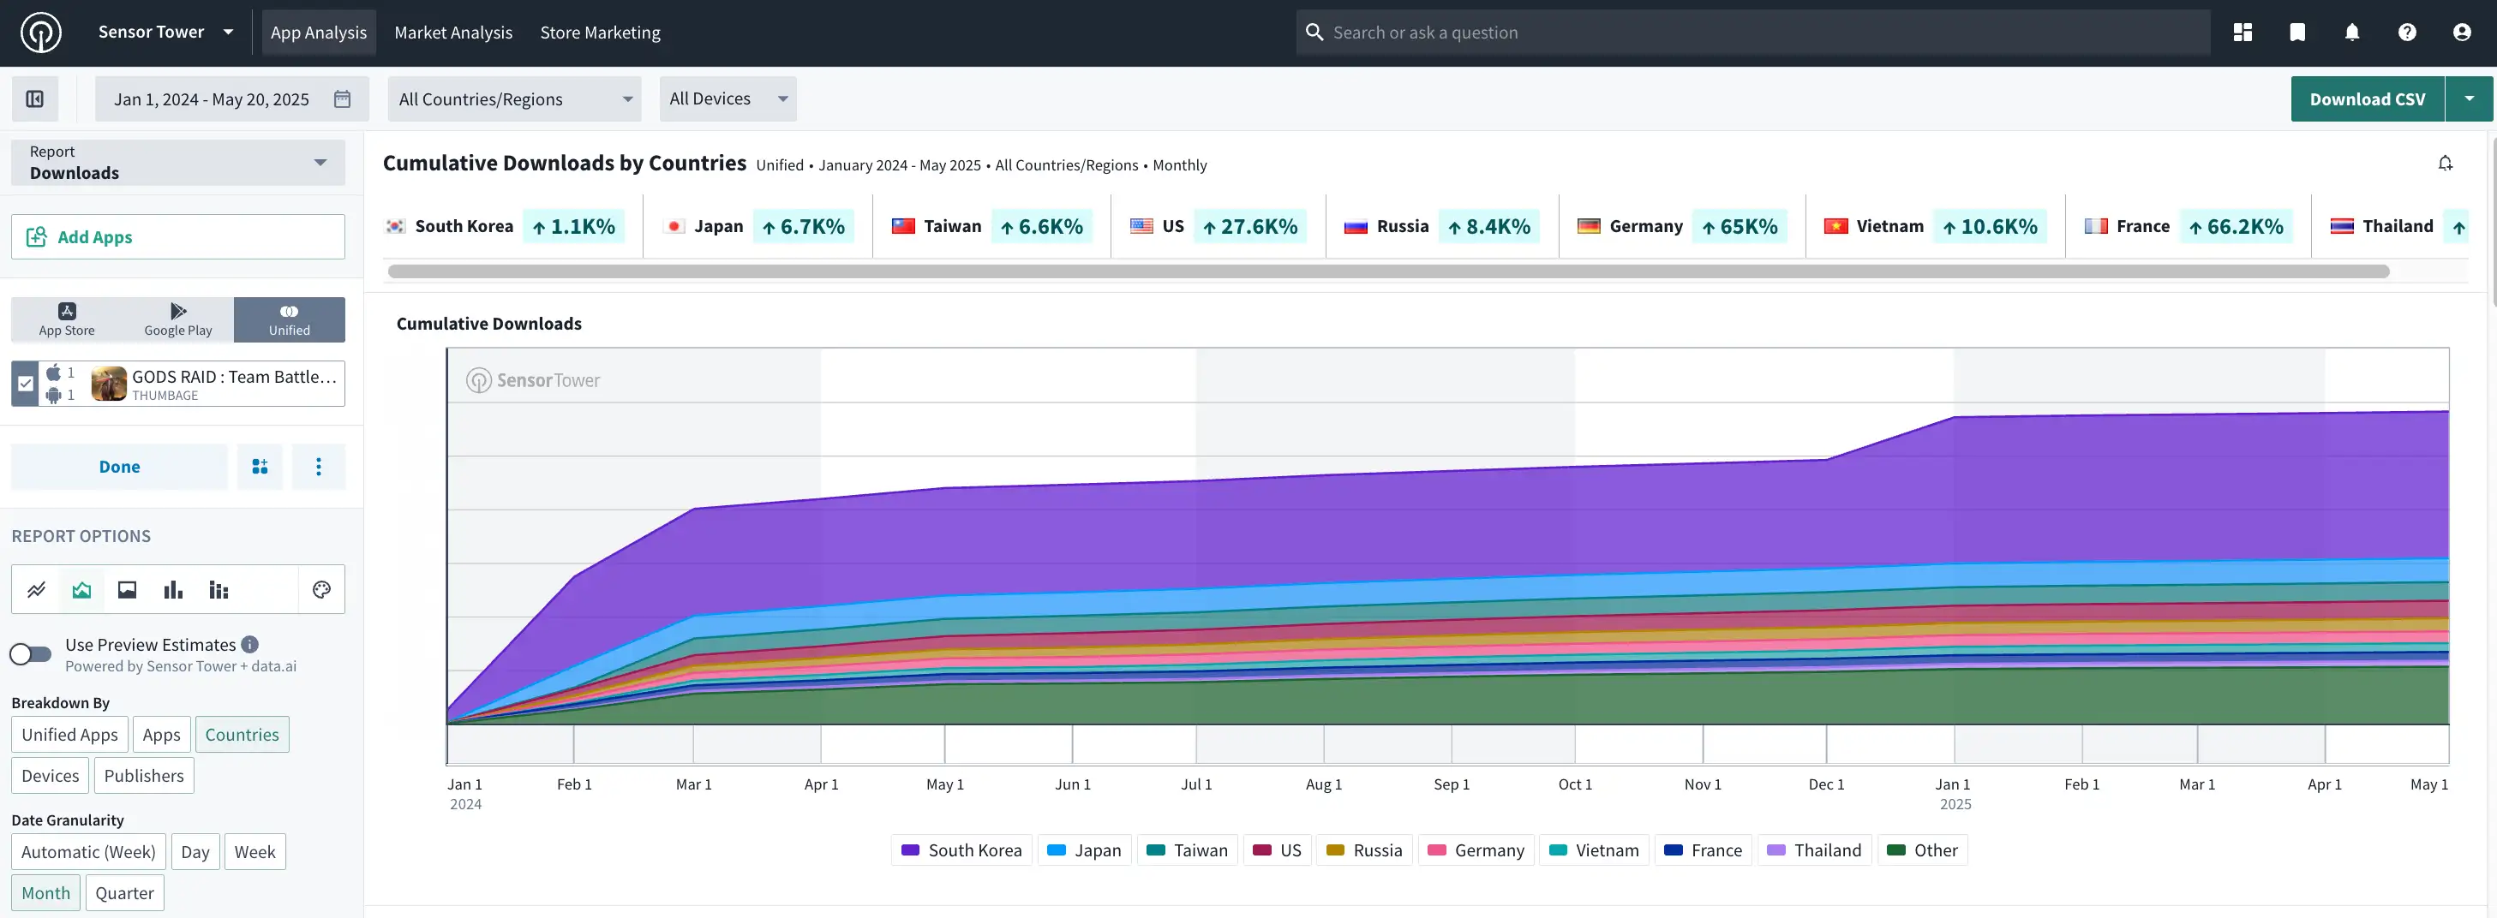Hide South Korea series in legend
The height and width of the screenshot is (918, 2497).
pos(961,850)
